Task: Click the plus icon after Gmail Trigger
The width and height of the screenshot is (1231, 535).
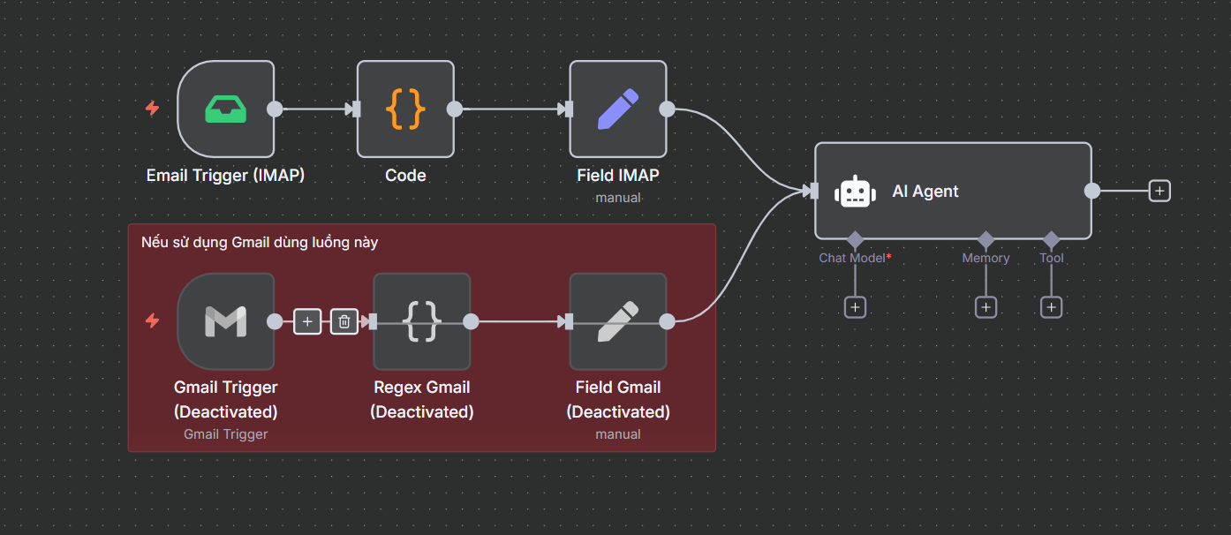Action: (307, 321)
